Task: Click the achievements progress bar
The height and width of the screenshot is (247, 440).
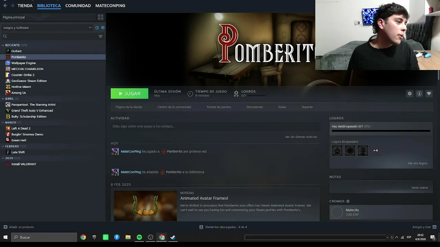Action: coord(381,131)
